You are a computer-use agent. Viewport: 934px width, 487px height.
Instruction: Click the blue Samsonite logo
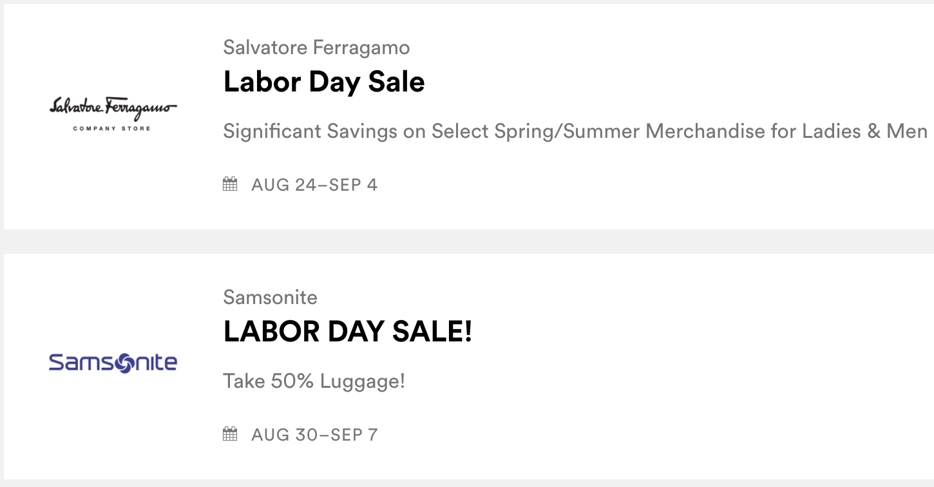[113, 363]
